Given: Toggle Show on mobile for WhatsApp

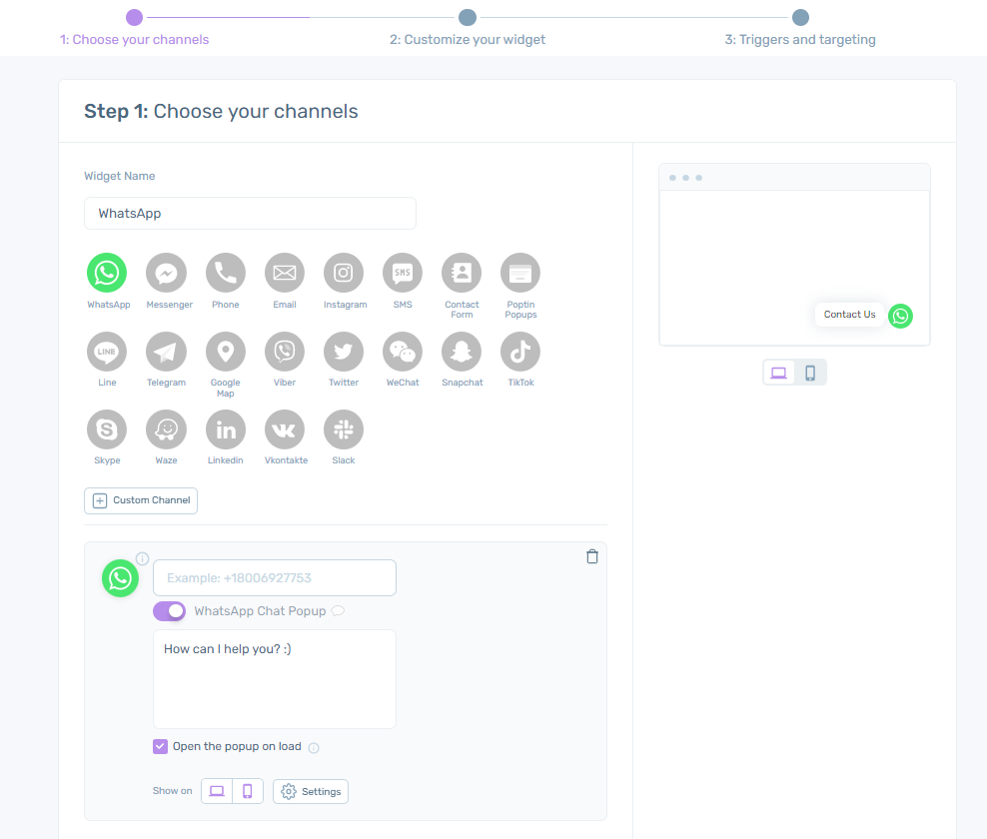Looking at the screenshot, I should (x=248, y=791).
